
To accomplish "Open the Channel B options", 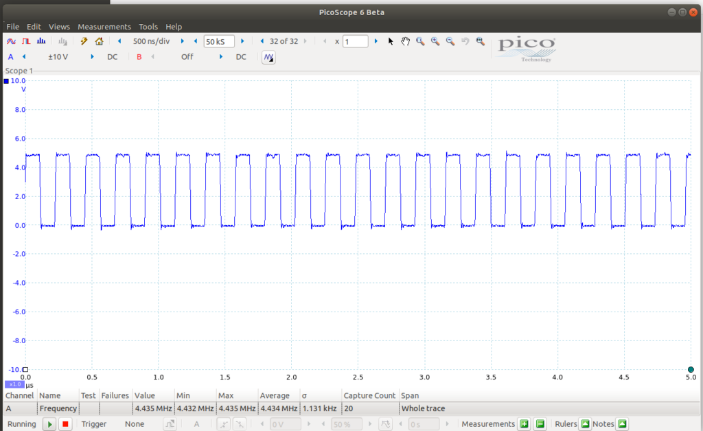I will pyautogui.click(x=139, y=57).
